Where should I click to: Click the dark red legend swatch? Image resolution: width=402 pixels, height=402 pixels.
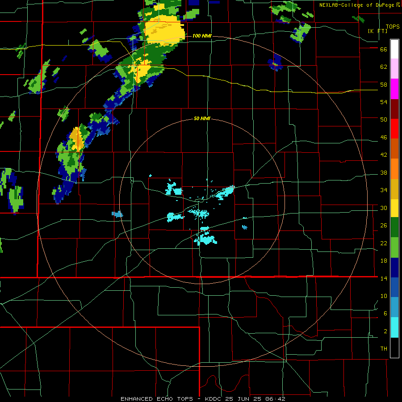click(x=394, y=109)
